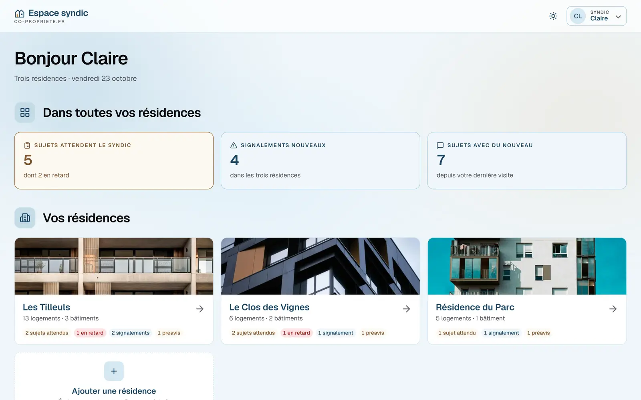Open the Sujets avec du nouveau card

point(527,160)
